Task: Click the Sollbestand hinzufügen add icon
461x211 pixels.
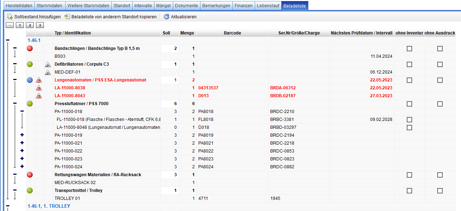Action: click(x=10, y=17)
